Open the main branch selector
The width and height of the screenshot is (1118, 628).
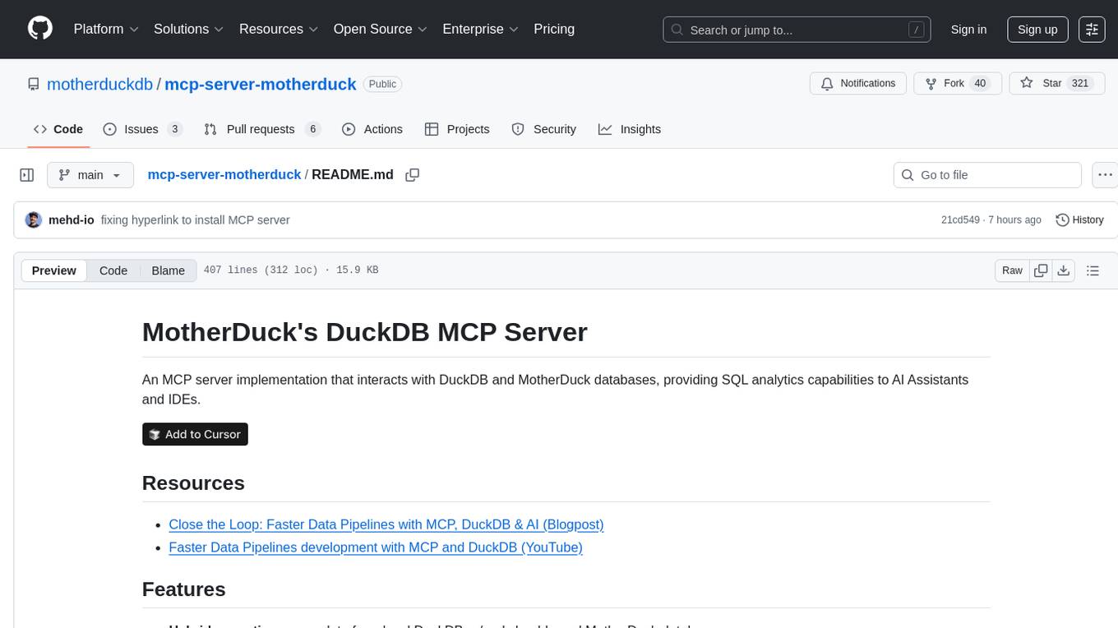click(90, 175)
